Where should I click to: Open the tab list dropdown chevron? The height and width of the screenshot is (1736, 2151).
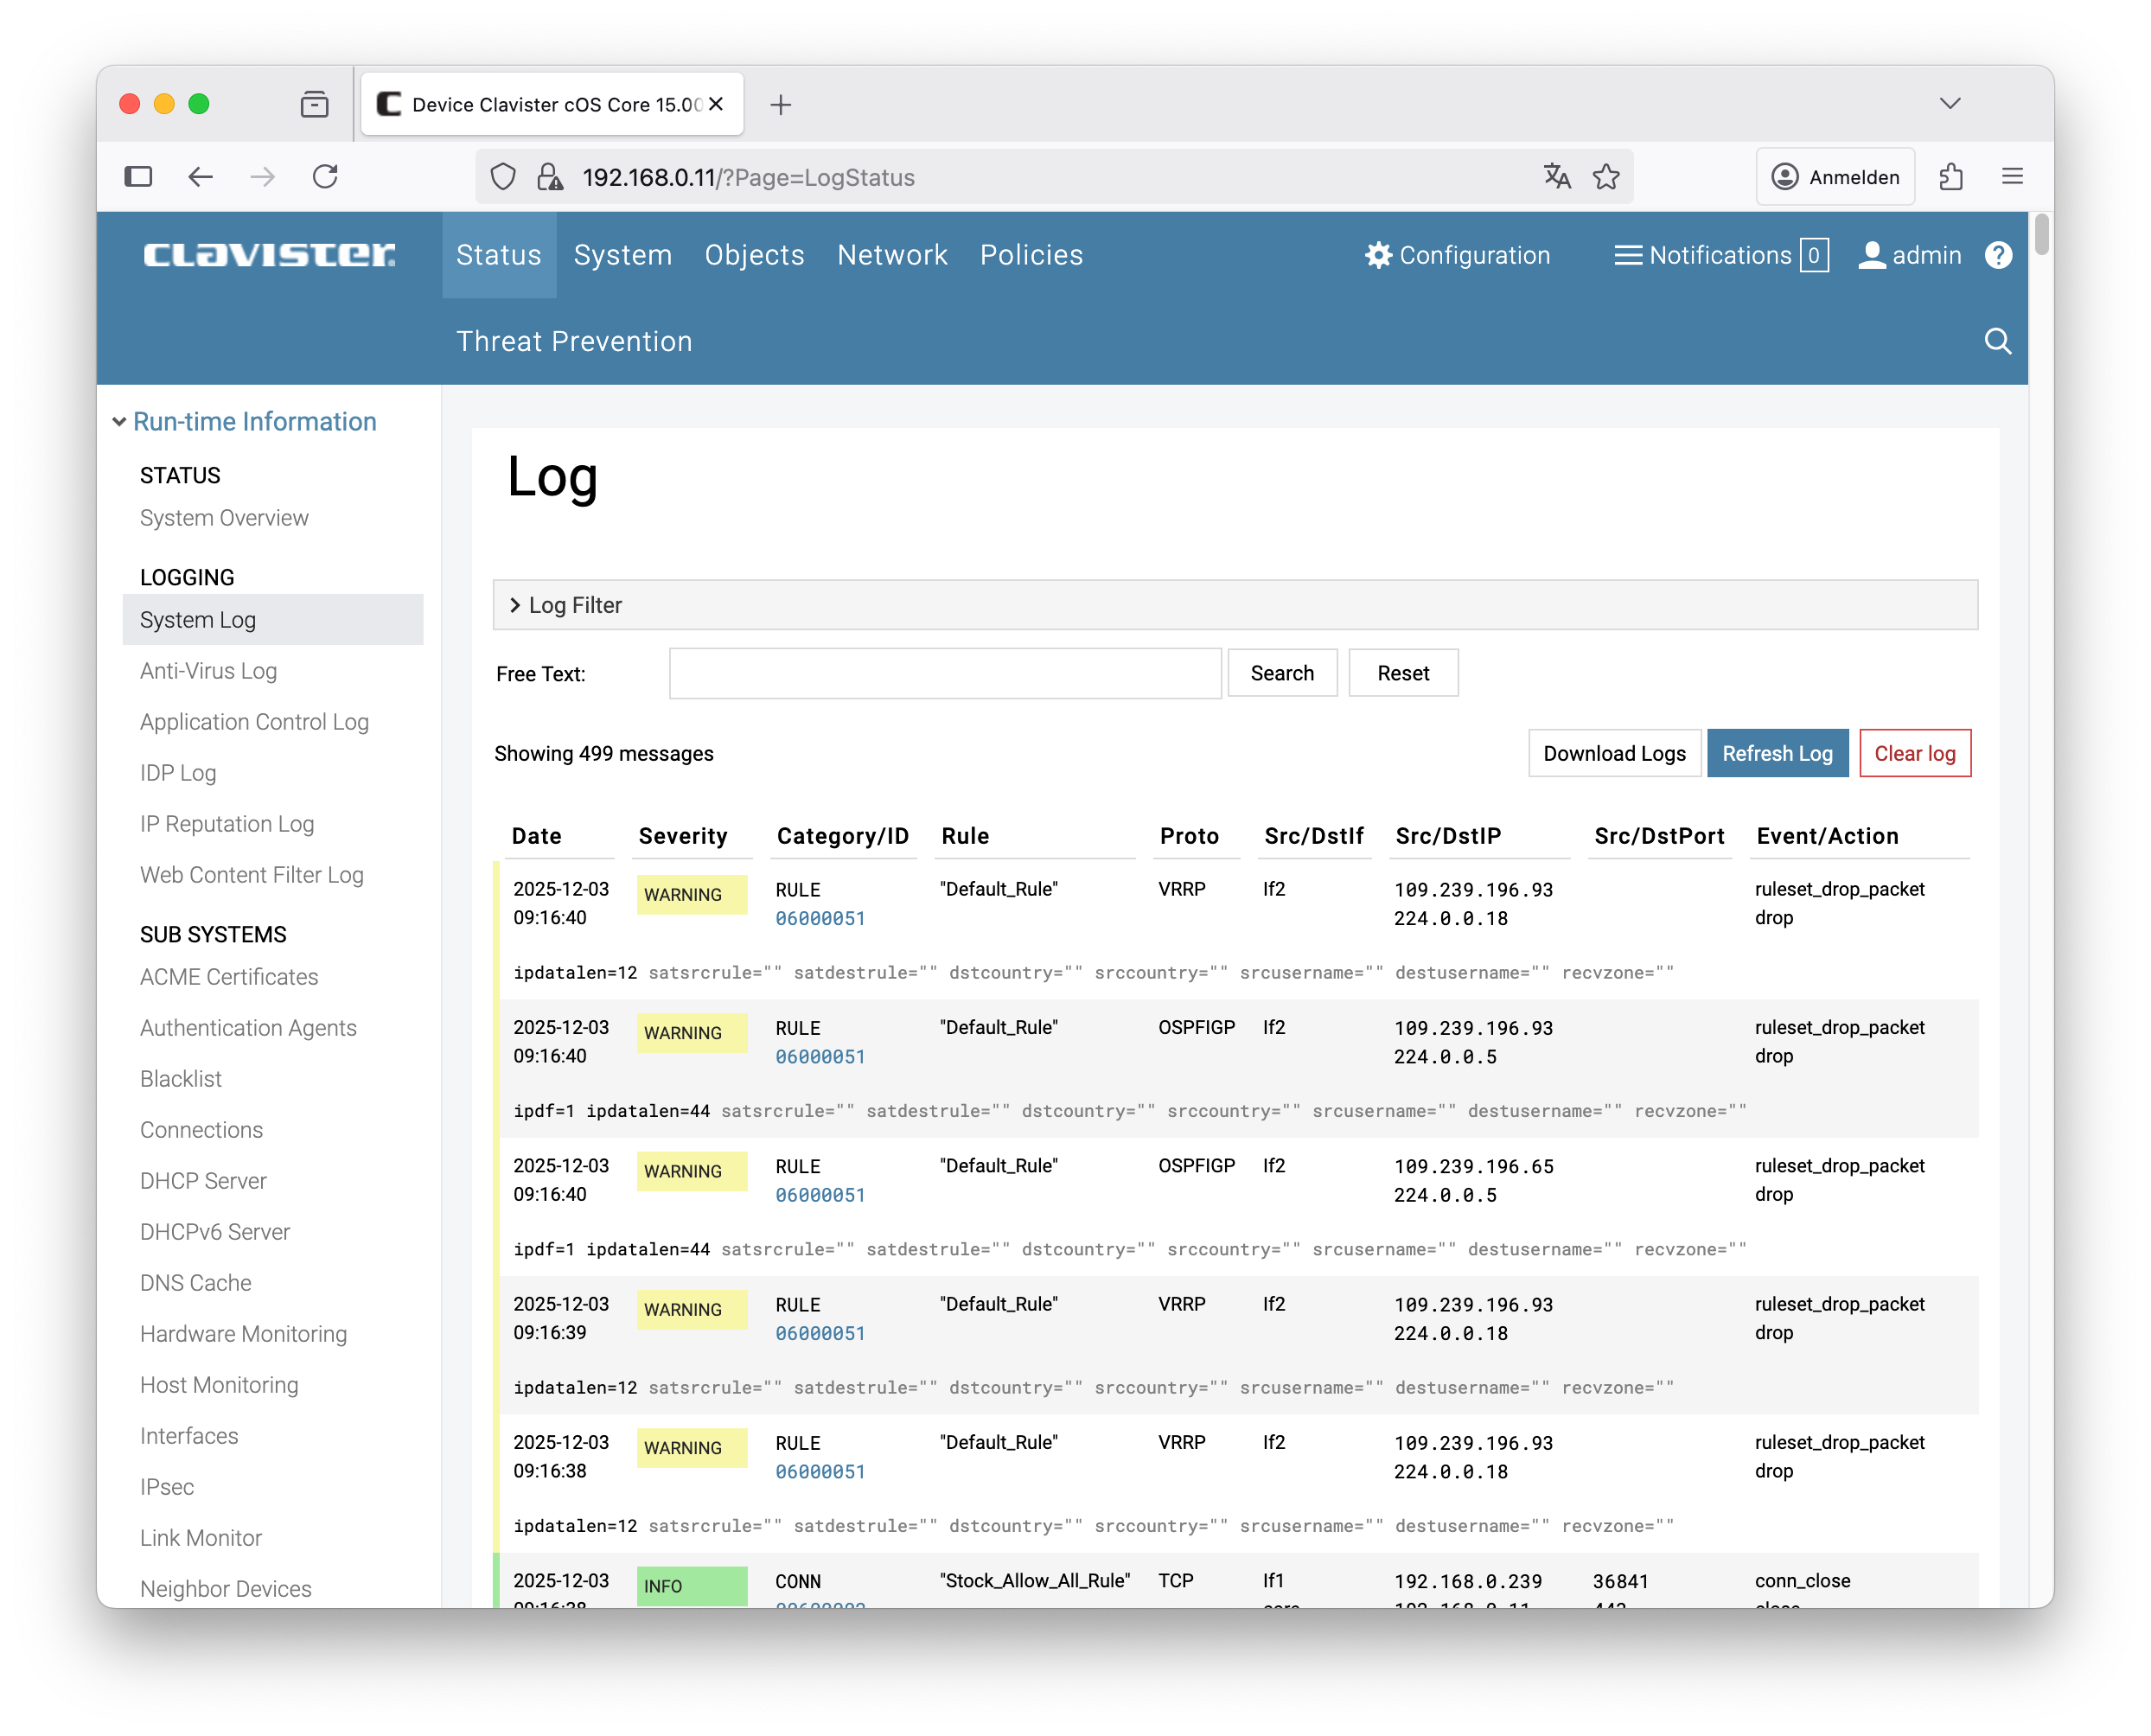click(1949, 104)
